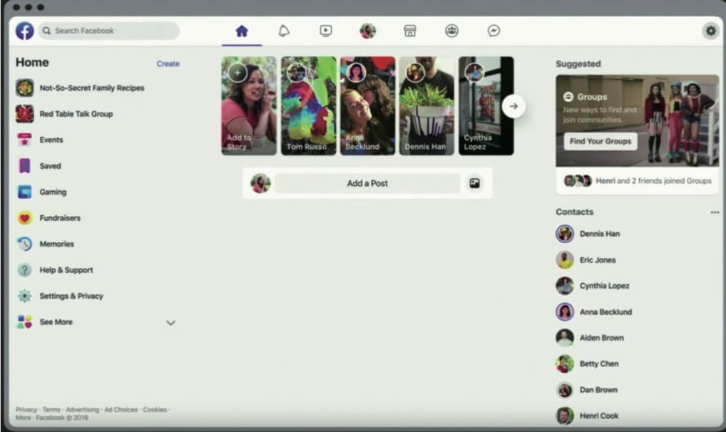Click the Terms footer link
The height and width of the screenshot is (432, 726).
(51, 409)
